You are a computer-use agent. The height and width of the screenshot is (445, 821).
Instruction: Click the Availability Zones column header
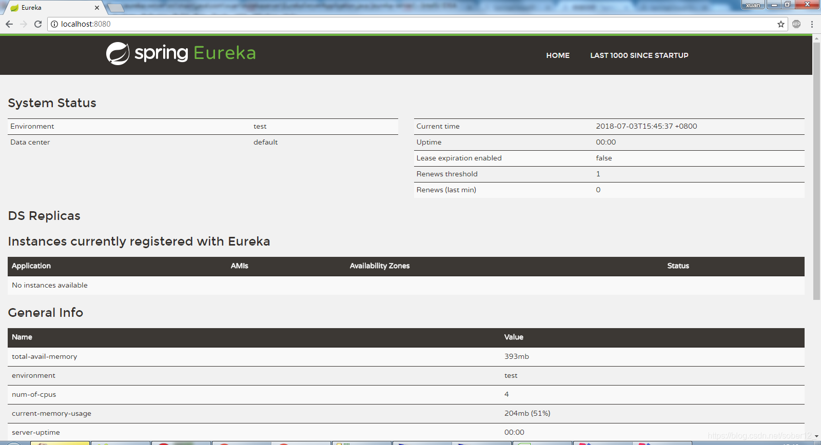pyautogui.click(x=380, y=266)
